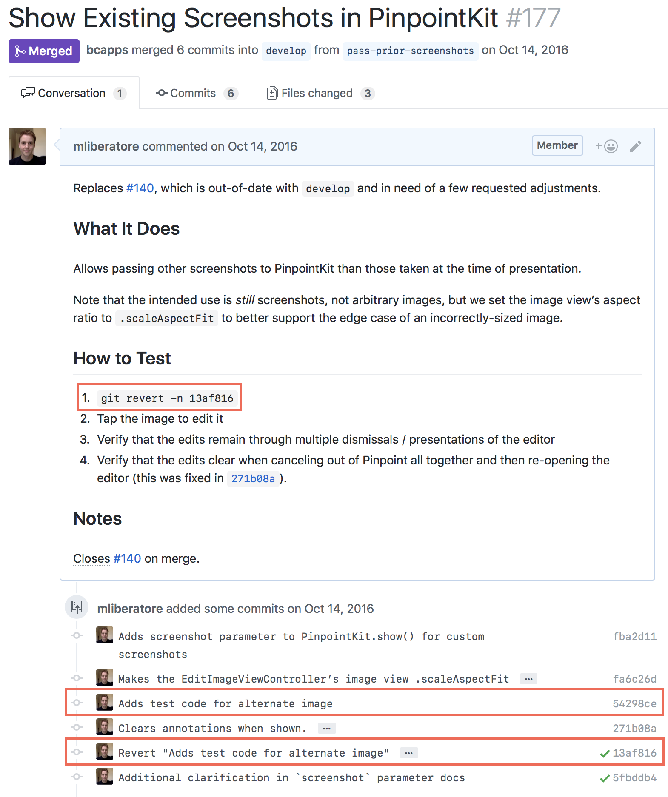668x797 pixels.
Task: Open #140 link in 'Replaces' sentence
Action: coord(140,188)
